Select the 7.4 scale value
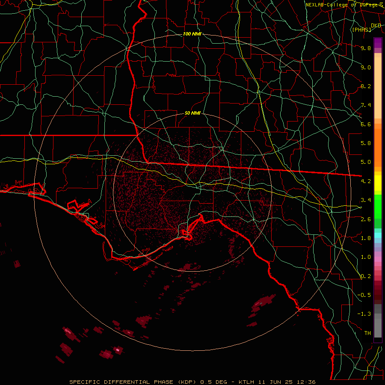Screen dimensions: 385x385 coord(366,105)
